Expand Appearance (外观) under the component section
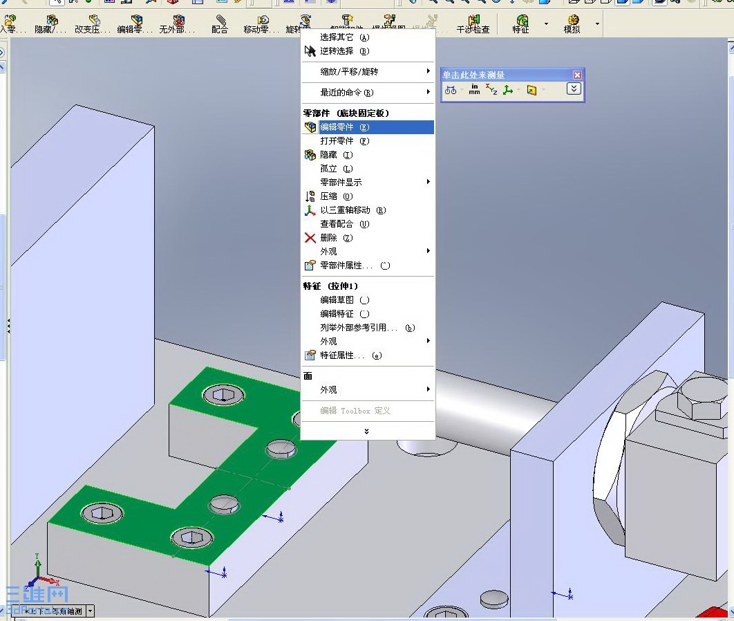Viewport: 734px width, 621px height. (x=368, y=252)
